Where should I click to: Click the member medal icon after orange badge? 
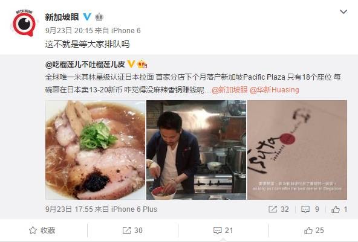point(142,65)
